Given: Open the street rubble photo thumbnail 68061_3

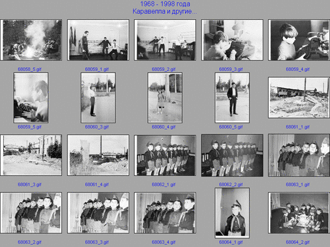Looking at the screenshot, I should point(31,155).
